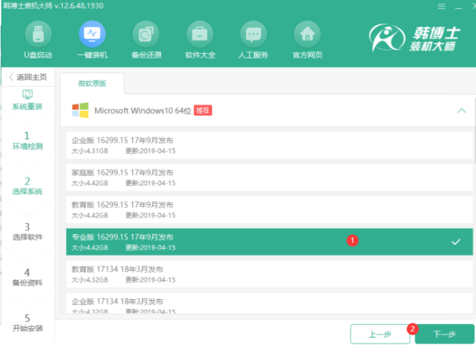Image resolution: width=476 pixels, height=346 pixels.
Task: Go back with 上一步 button
Action: [x=380, y=334]
